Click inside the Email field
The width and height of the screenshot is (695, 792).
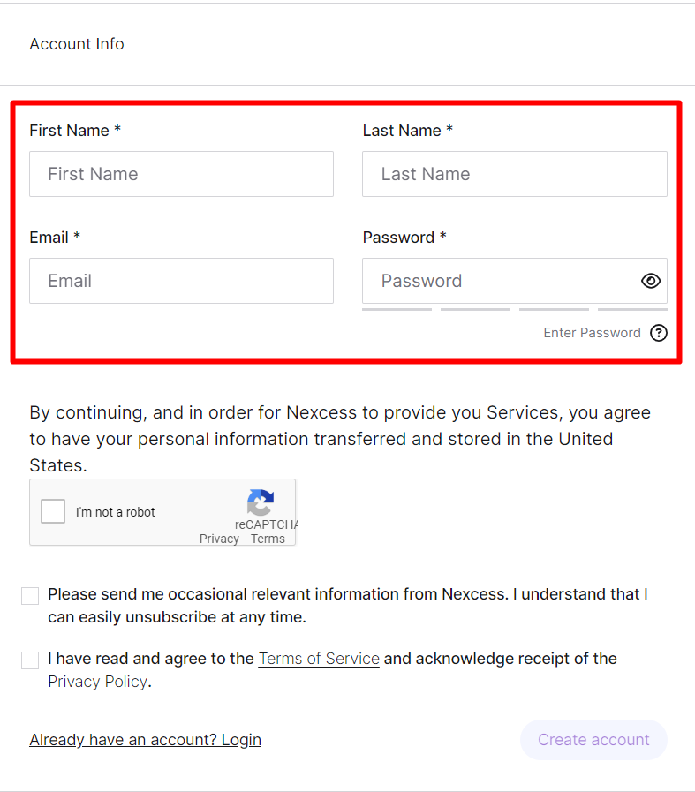pyautogui.click(x=181, y=281)
